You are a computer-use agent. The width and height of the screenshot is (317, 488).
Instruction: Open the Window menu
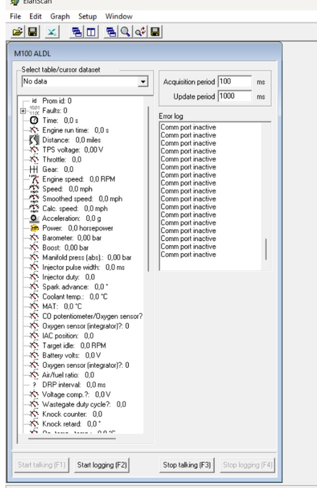118,16
